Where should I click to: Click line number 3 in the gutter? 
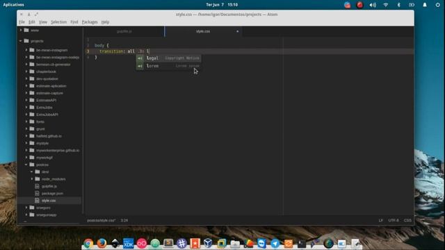point(88,51)
